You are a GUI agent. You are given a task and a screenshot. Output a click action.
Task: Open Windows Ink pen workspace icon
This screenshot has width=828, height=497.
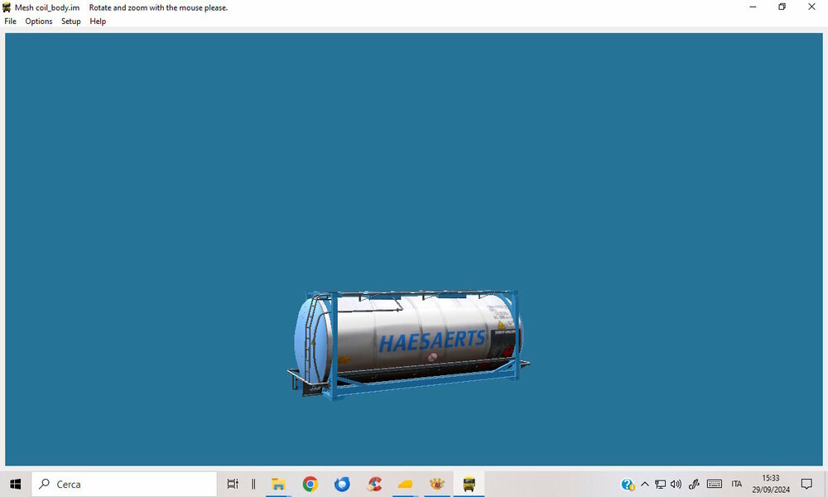[x=694, y=484]
